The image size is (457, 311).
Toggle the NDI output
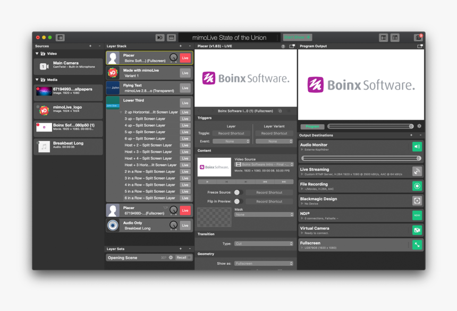click(x=417, y=215)
